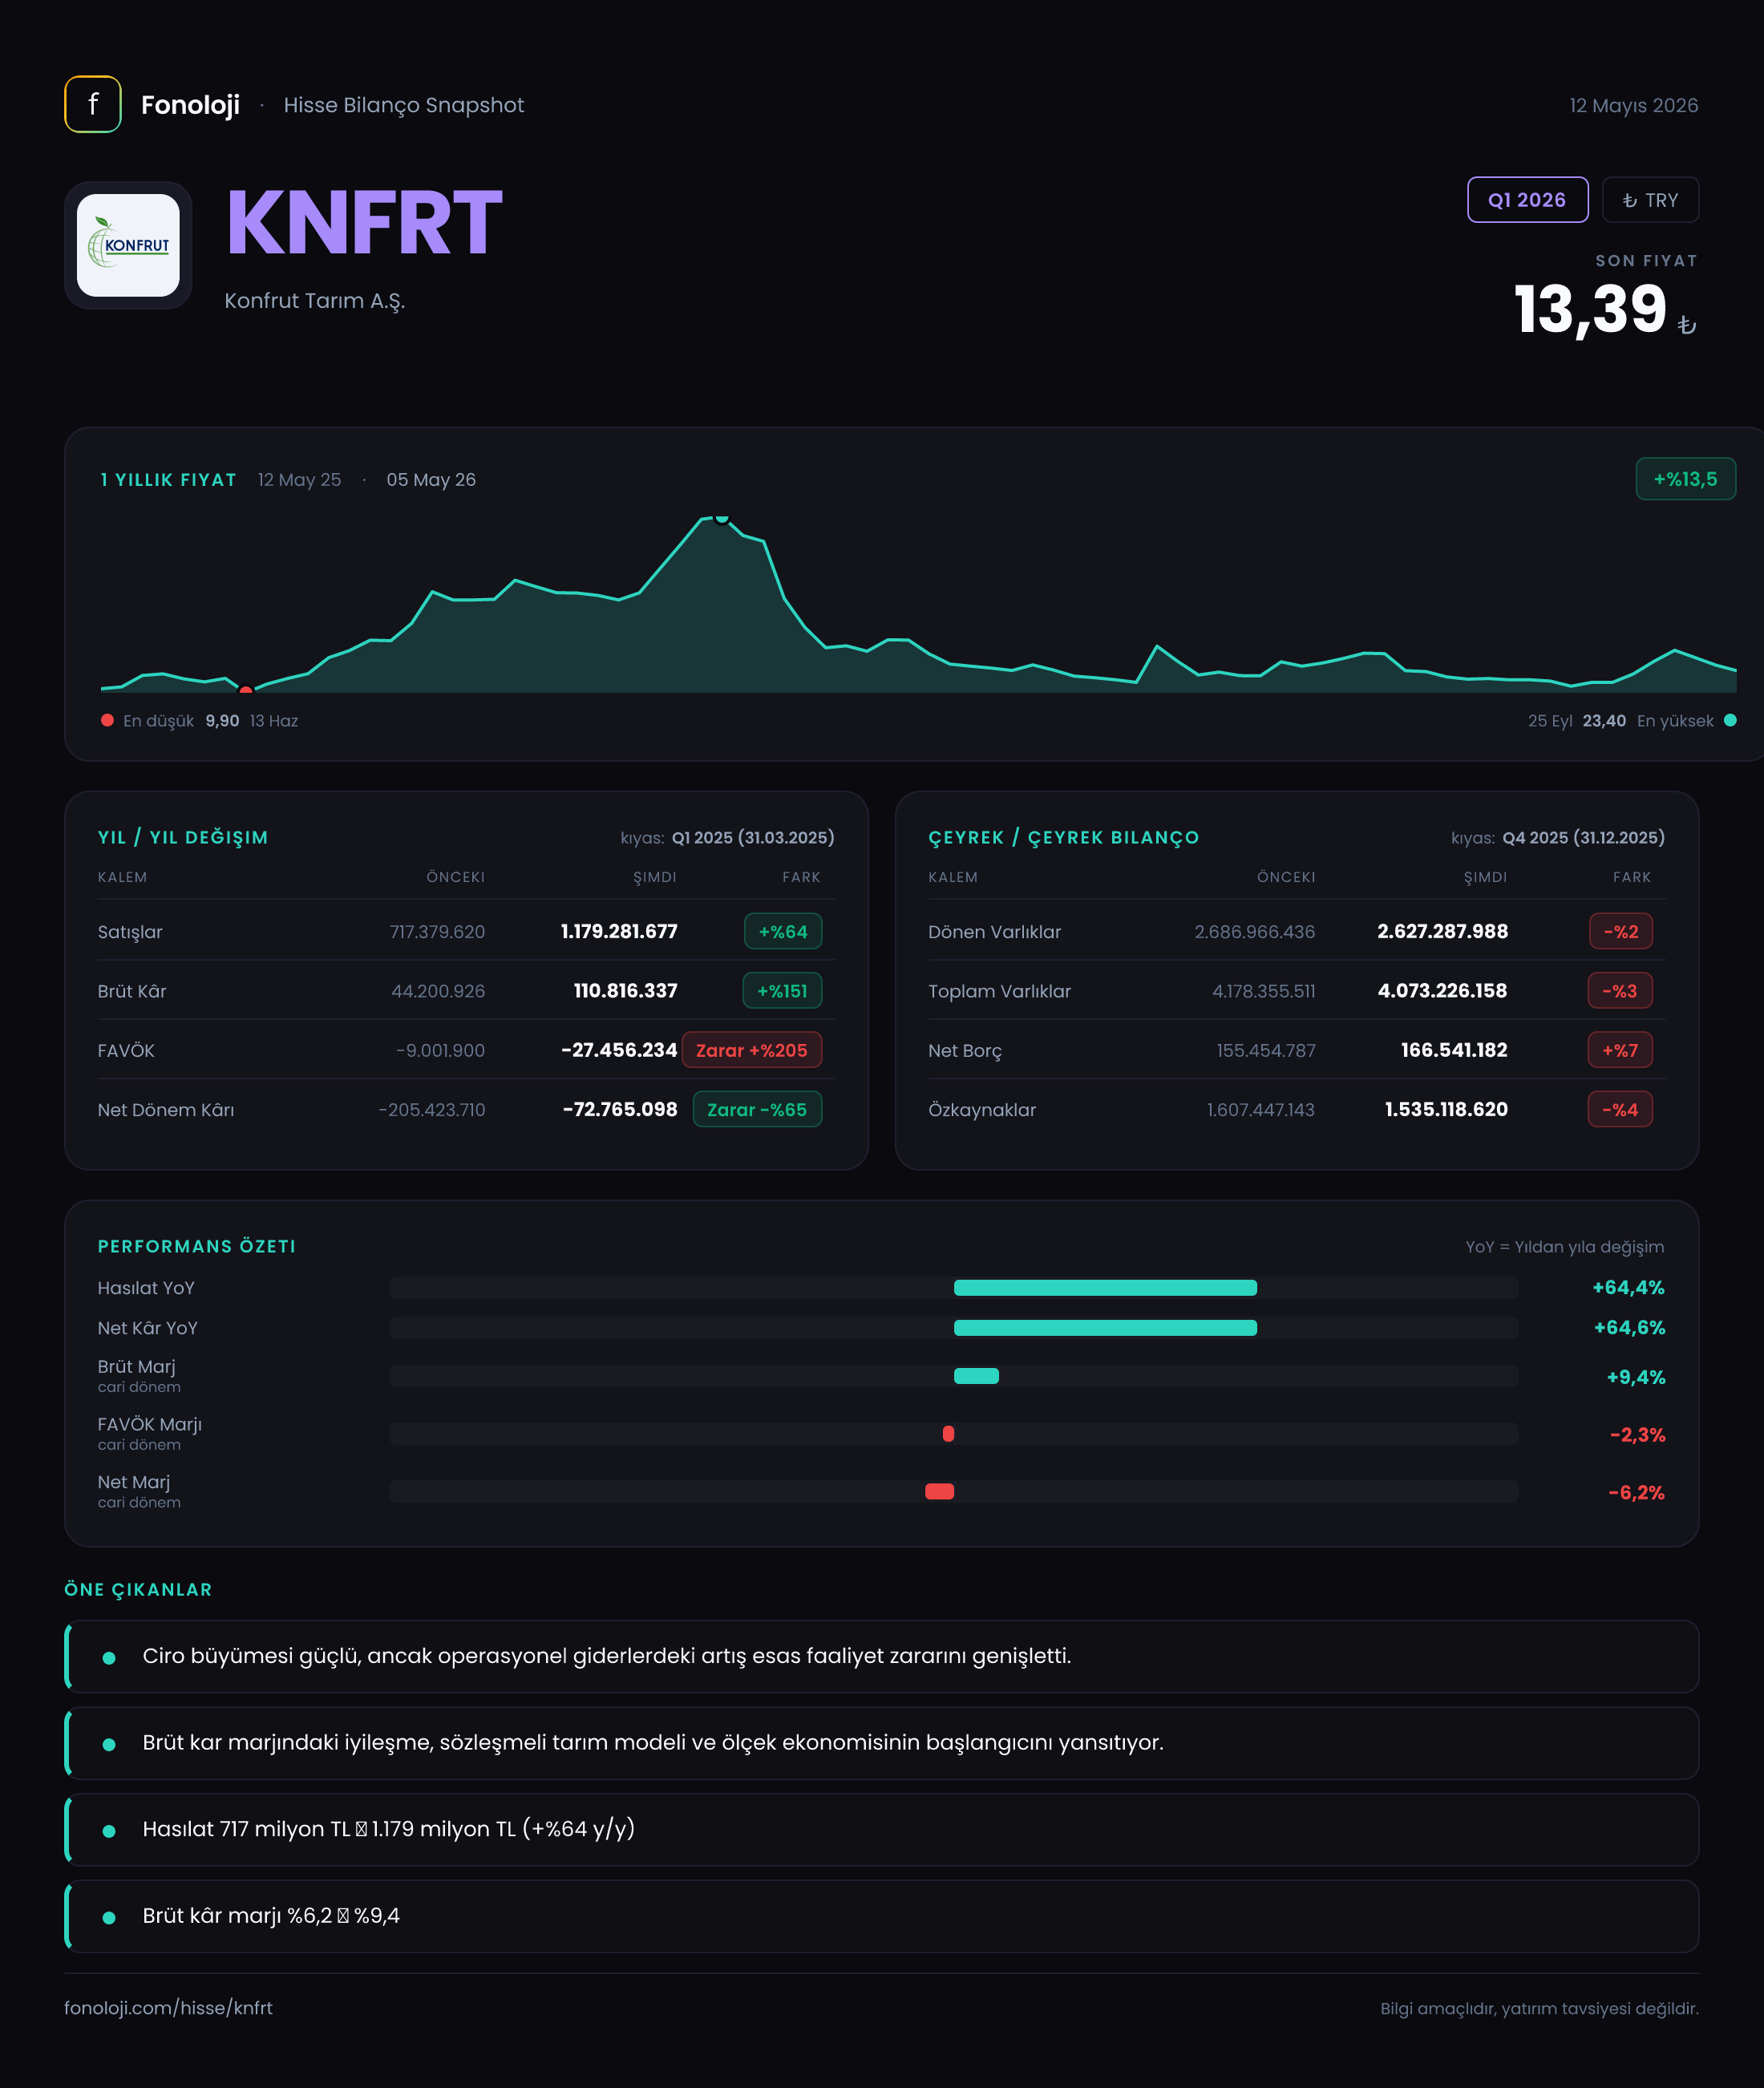The height and width of the screenshot is (2088, 1764).
Task: Click the Konfrut company logo thumbnail
Action: click(x=128, y=245)
